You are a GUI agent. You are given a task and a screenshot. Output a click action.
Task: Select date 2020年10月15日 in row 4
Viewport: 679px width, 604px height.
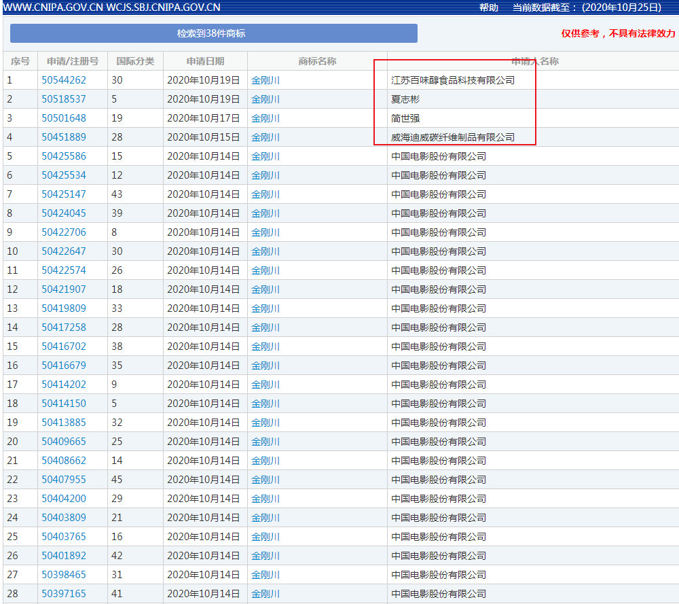[204, 137]
